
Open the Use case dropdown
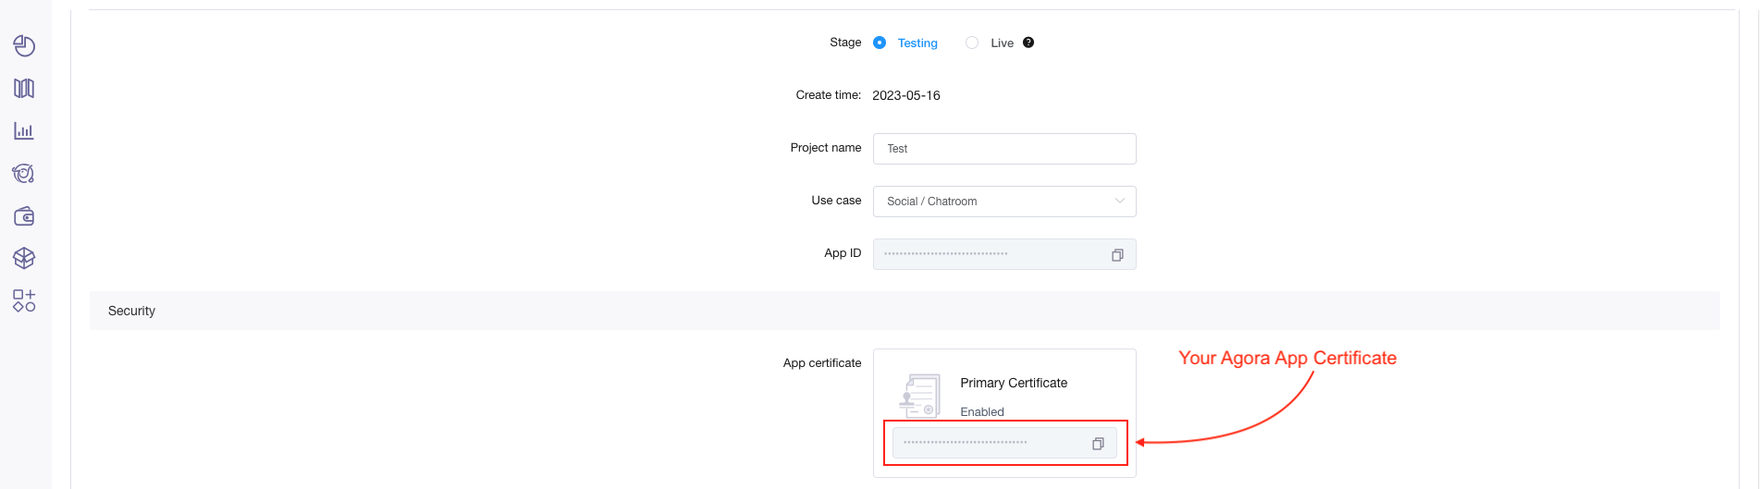1003,202
